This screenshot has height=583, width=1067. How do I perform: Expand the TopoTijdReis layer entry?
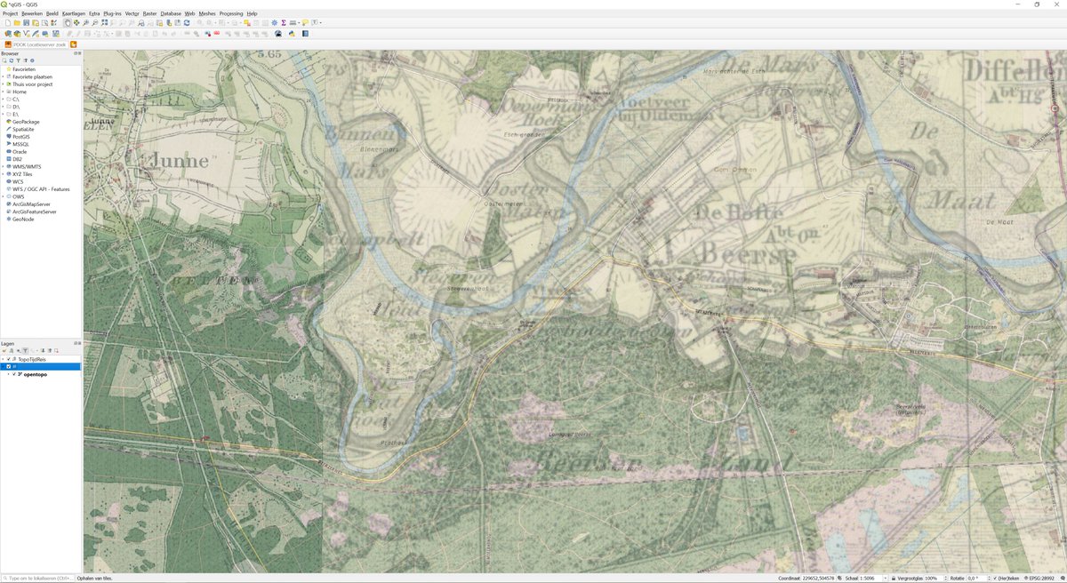3,359
